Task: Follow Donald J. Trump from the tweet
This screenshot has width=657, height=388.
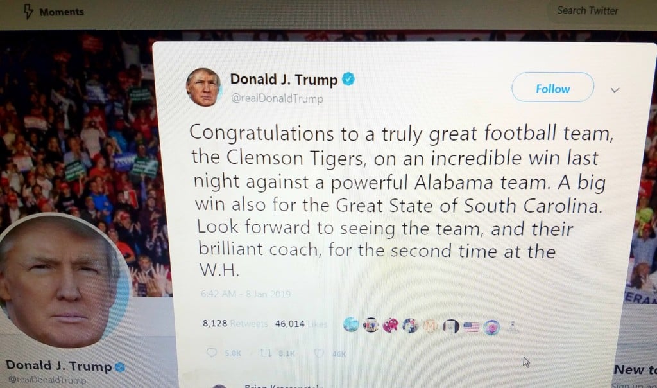Action: [x=552, y=87]
